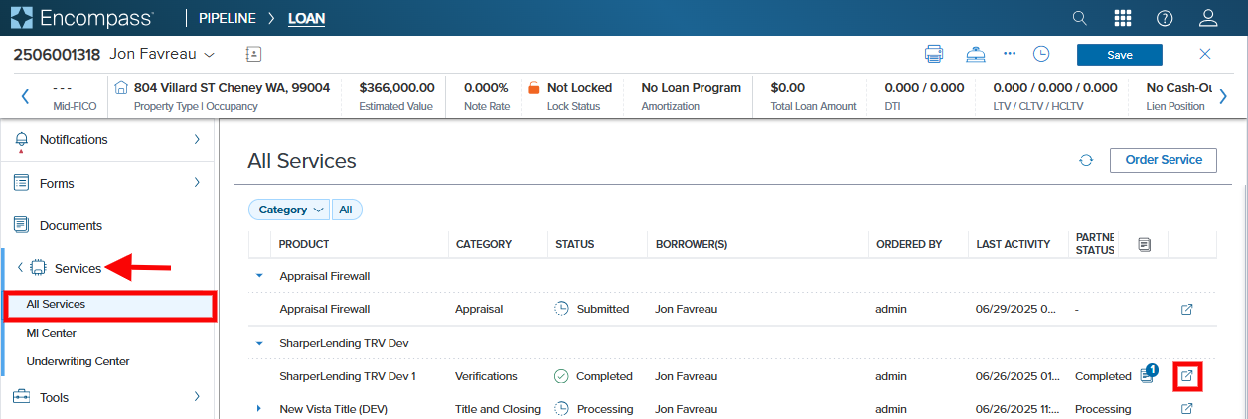Sort by STATUS column

[575, 244]
